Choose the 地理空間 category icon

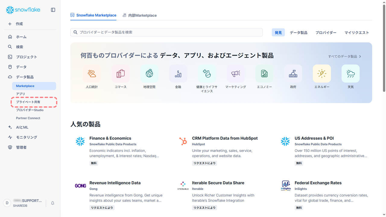[x=149, y=74]
